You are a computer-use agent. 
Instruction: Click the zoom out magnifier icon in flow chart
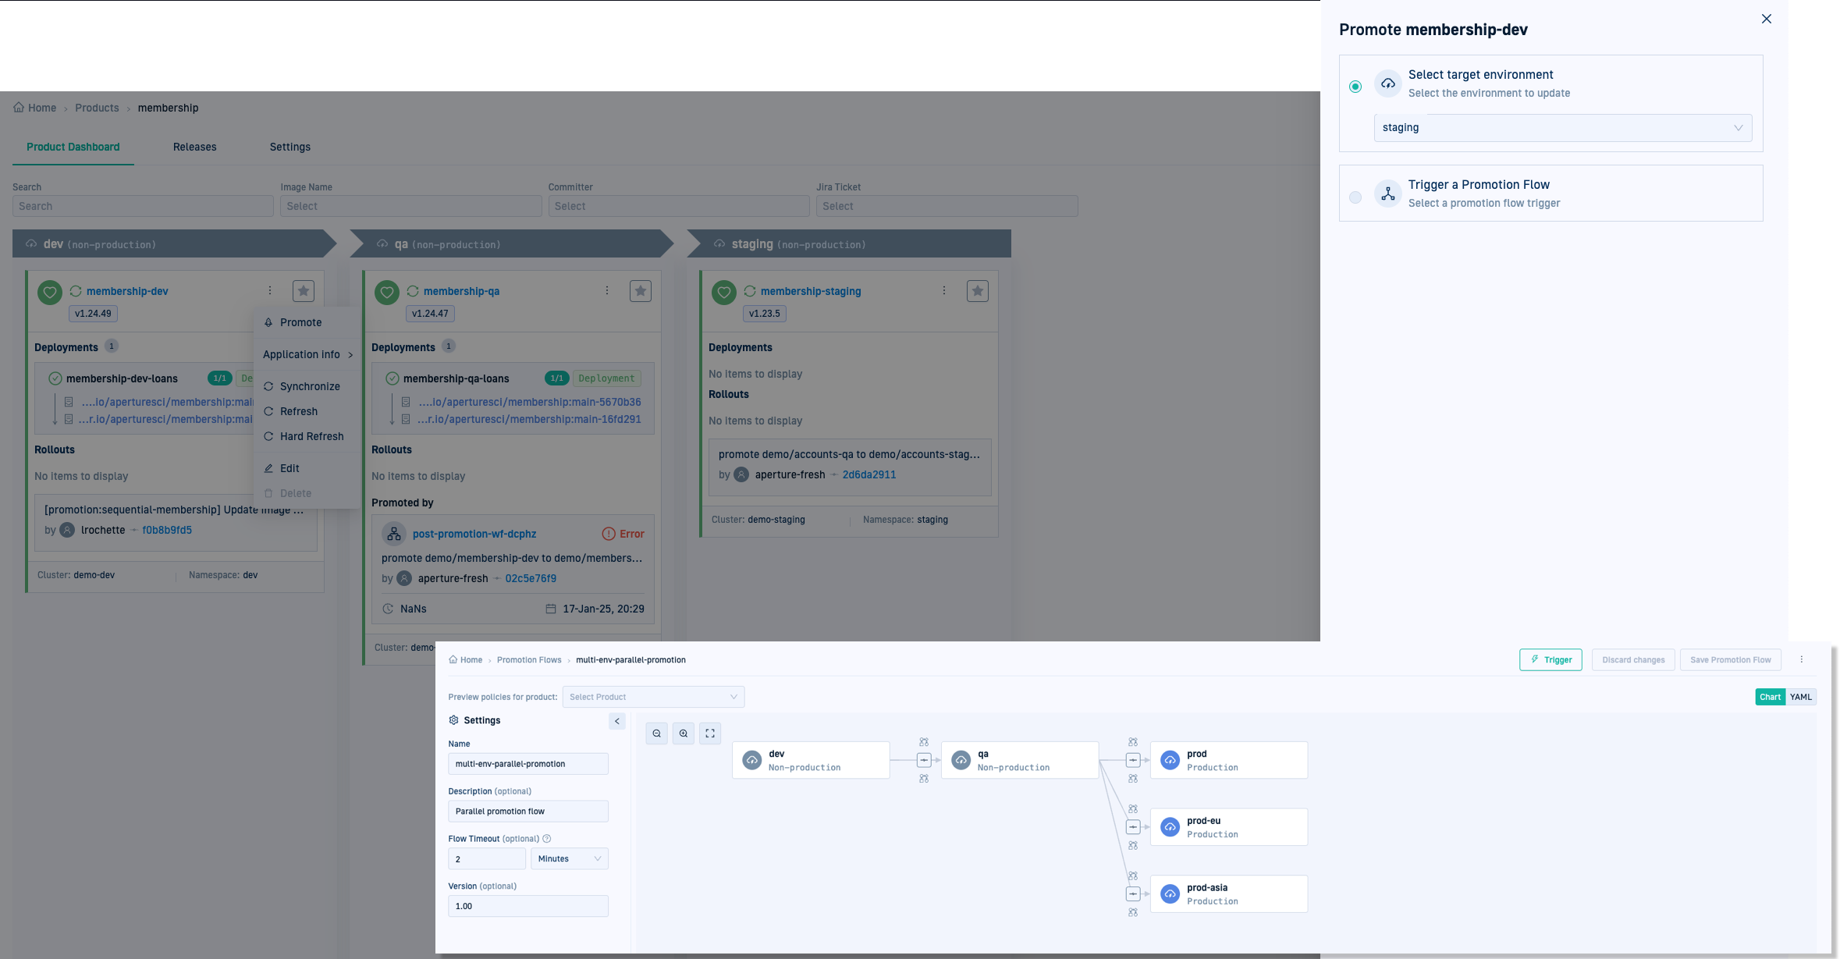pos(656,733)
